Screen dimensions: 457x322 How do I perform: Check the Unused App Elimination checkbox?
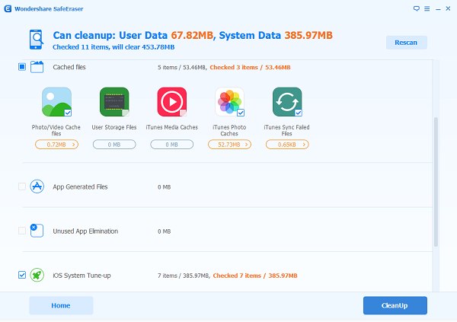point(22,231)
